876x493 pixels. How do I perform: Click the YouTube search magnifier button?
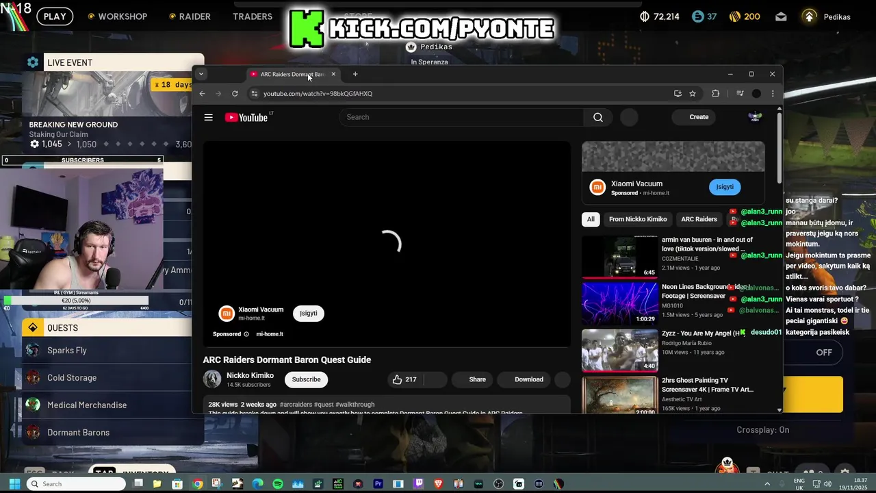598,117
